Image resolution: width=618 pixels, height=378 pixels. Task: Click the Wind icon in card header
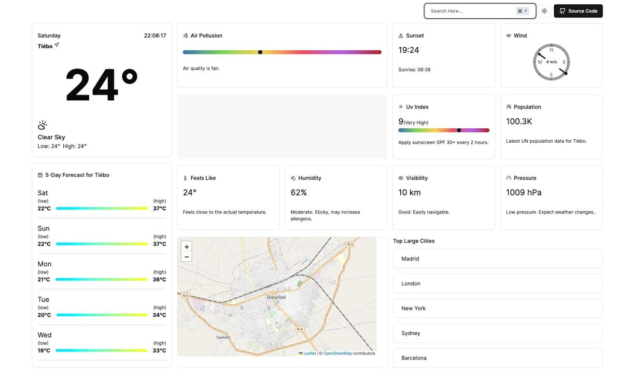[x=509, y=36]
